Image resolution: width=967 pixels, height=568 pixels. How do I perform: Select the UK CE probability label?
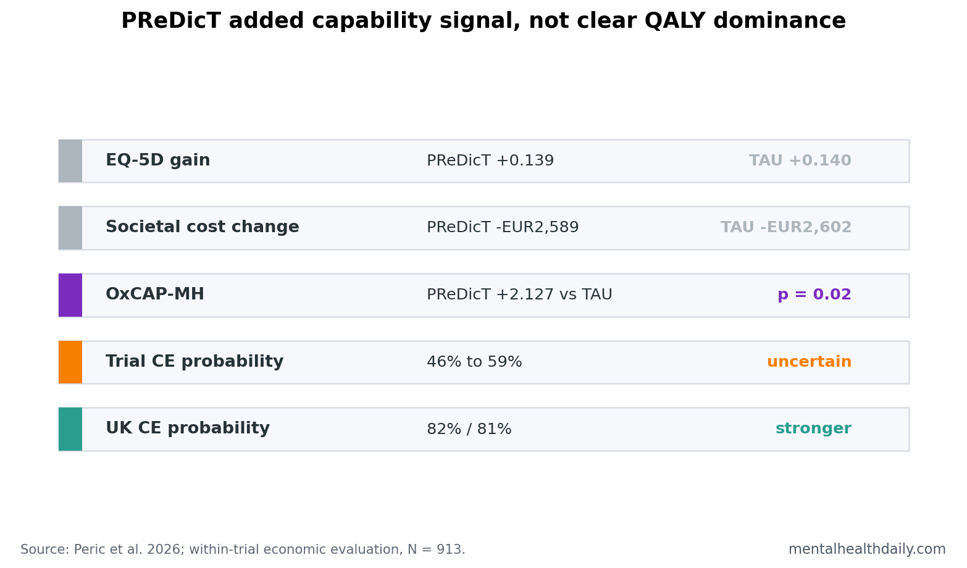pos(188,428)
